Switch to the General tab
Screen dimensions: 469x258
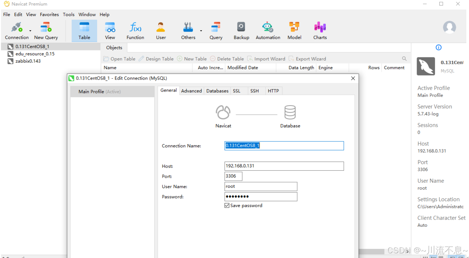click(x=168, y=90)
